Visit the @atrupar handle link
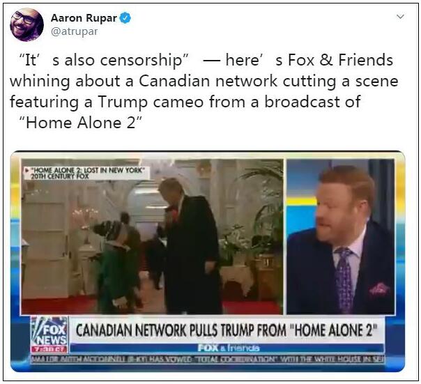Image resolution: width=421 pixels, height=384 pixels. point(74,31)
